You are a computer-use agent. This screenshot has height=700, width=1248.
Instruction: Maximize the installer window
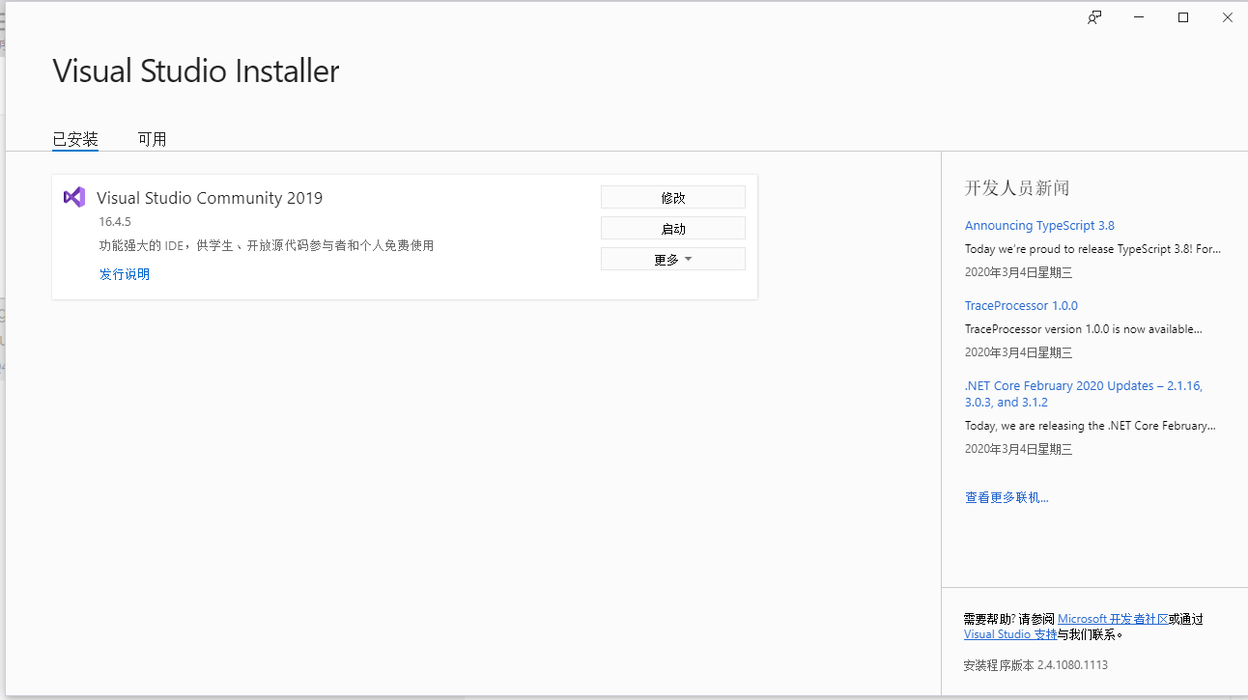point(1182,16)
